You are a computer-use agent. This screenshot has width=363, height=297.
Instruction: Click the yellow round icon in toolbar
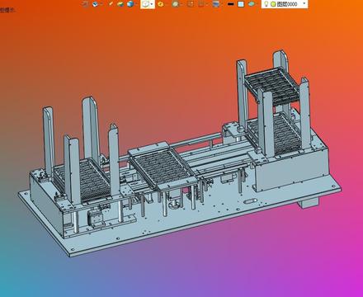click(161, 4)
